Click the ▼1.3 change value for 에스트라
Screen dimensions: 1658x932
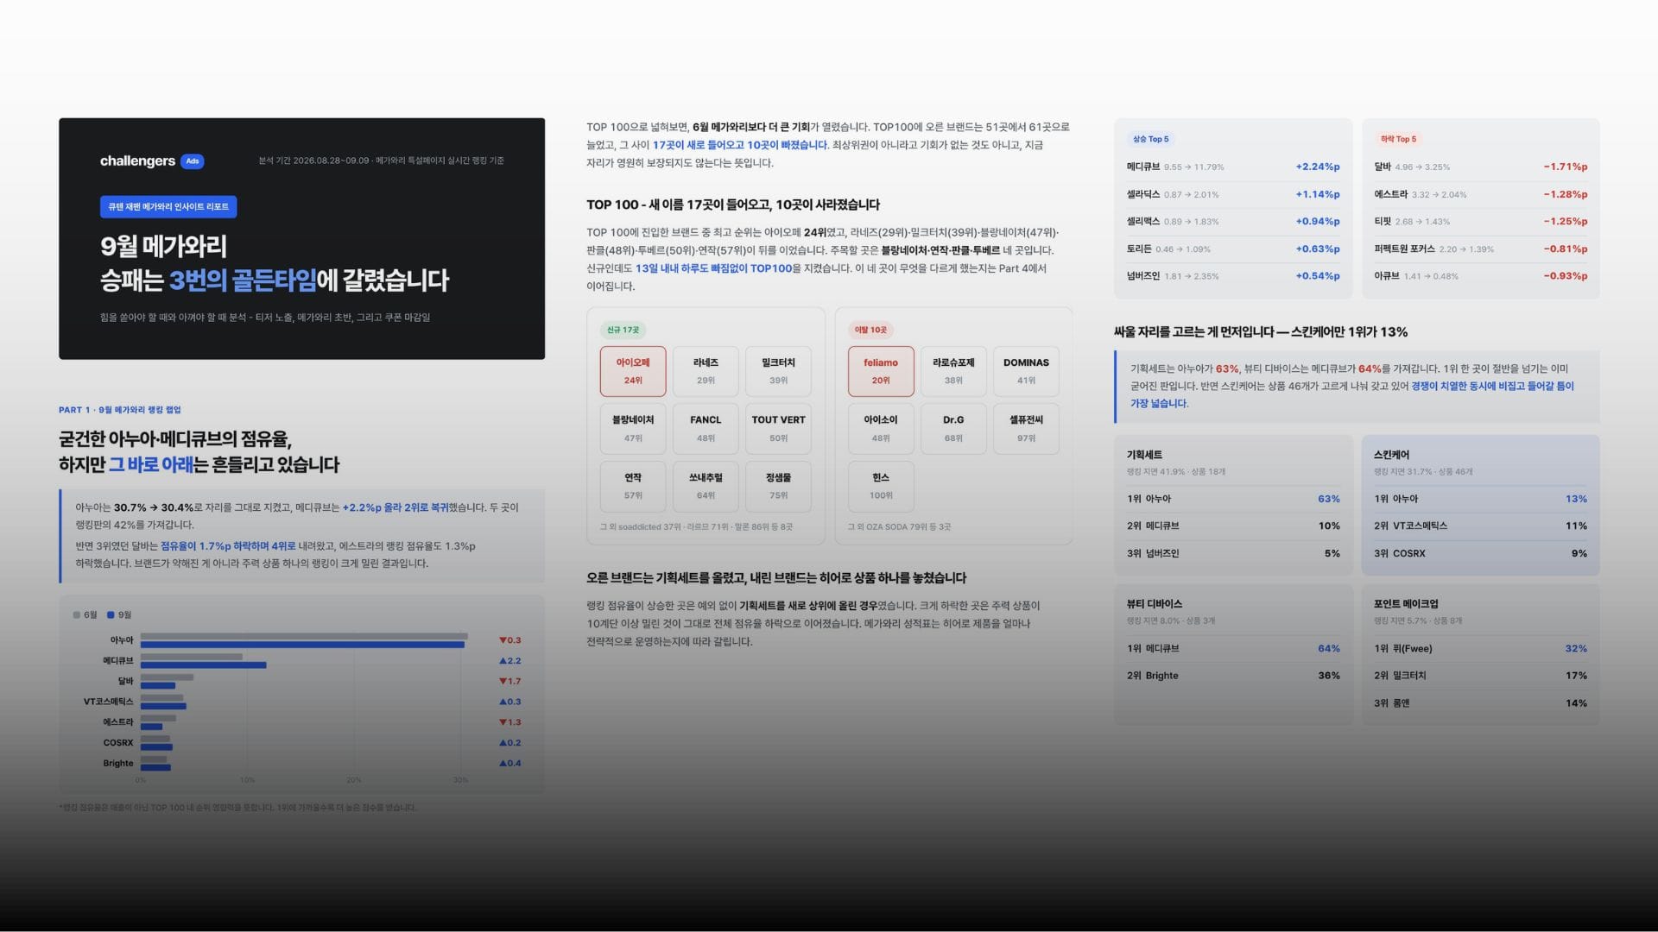point(510,722)
